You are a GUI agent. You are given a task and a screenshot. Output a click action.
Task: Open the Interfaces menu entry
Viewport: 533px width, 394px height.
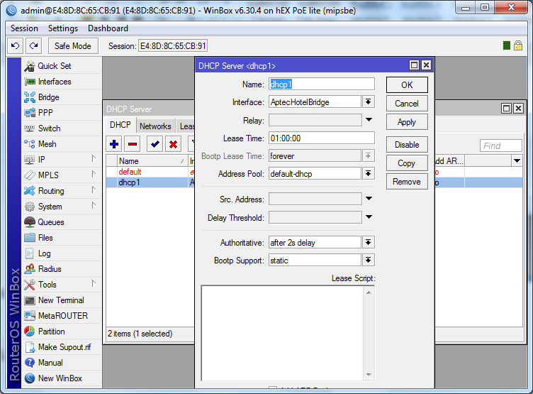(x=62, y=82)
